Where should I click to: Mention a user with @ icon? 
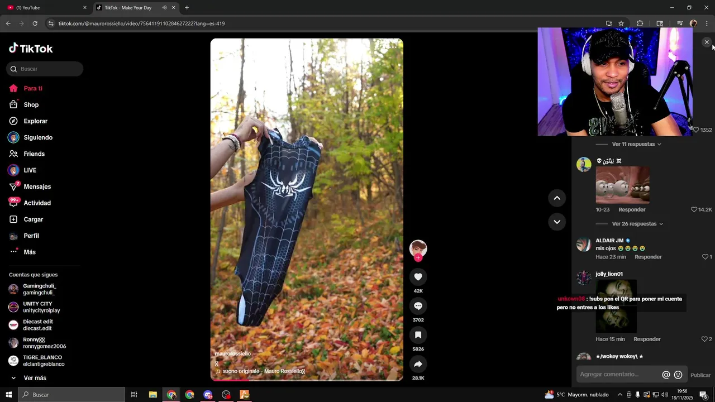666,375
